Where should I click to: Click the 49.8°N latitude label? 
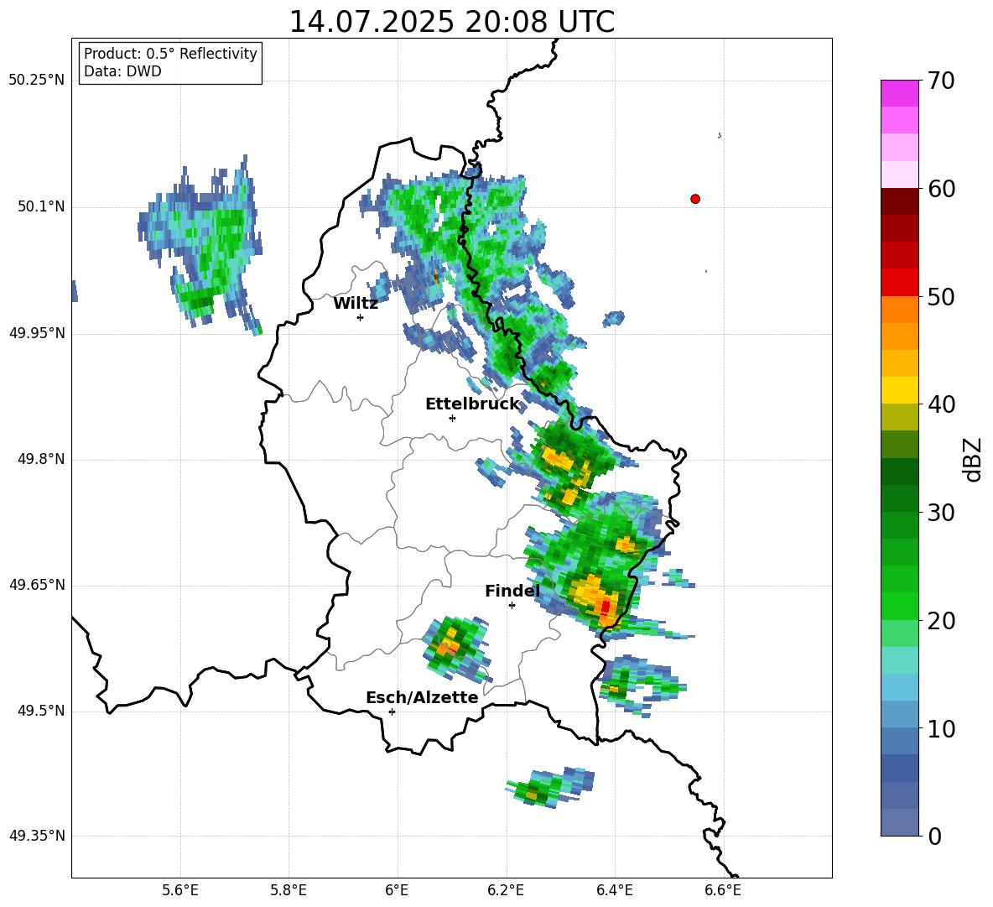pyautogui.click(x=41, y=459)
